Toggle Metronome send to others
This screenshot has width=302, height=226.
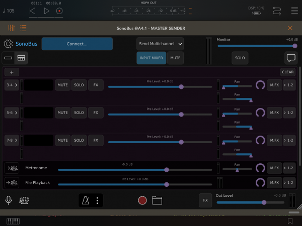point(12,168)
